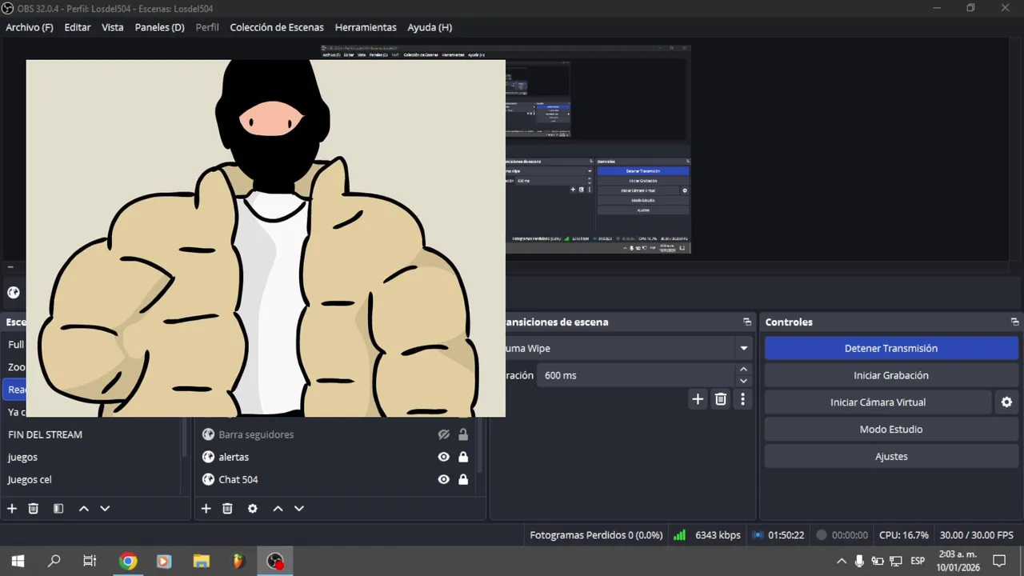Select the juegos scene

point(22,457)
